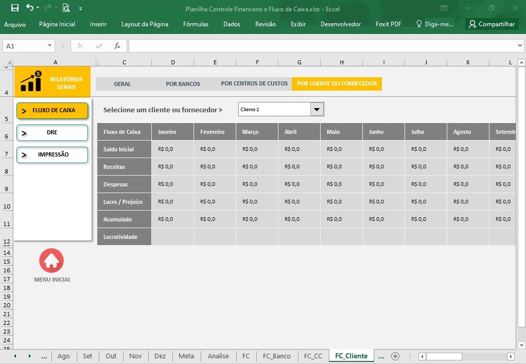Select POR CLIENTE OU FORNECEDOR tab
The height and width of the screenshot is (364, 526).
pos(337,83)
